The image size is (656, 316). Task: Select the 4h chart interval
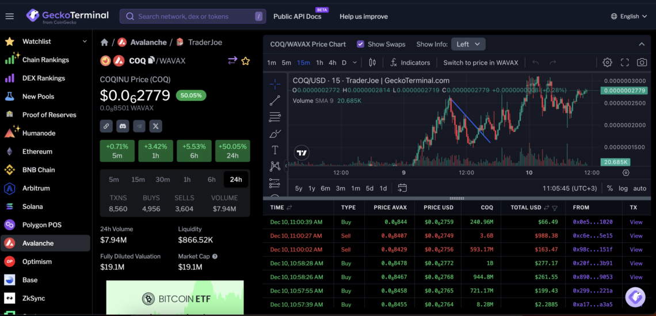(x=332, y=62)
